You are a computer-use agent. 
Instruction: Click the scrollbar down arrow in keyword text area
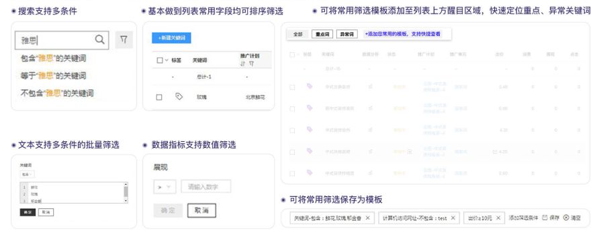click(x=126, y=201)
